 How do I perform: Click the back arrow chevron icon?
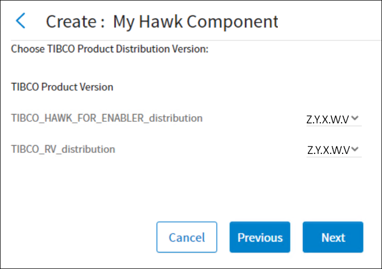[20, 21]
